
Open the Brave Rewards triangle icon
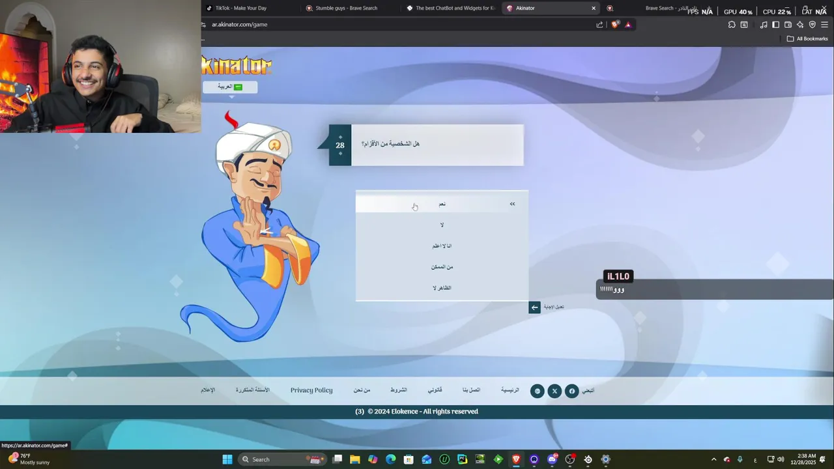(x=628, y=25)
